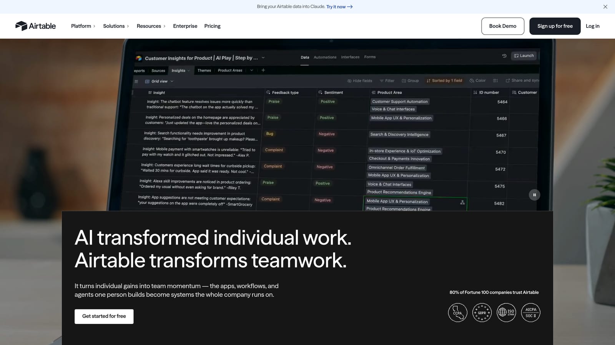Screen dimensions: 615x345
Task: Select the Forms tab in the demo
Action: [370, 57]
